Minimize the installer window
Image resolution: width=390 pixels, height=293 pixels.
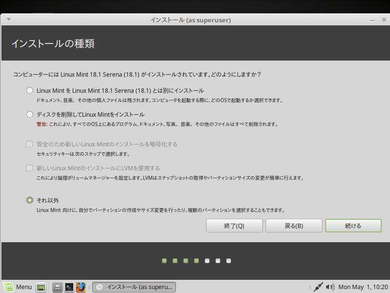point(372,20)
